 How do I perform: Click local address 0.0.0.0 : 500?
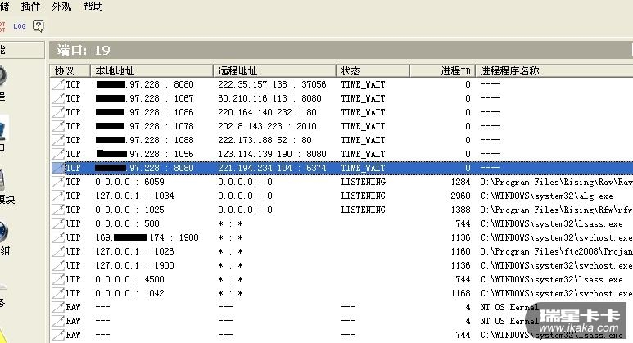[x=127, y=223]
